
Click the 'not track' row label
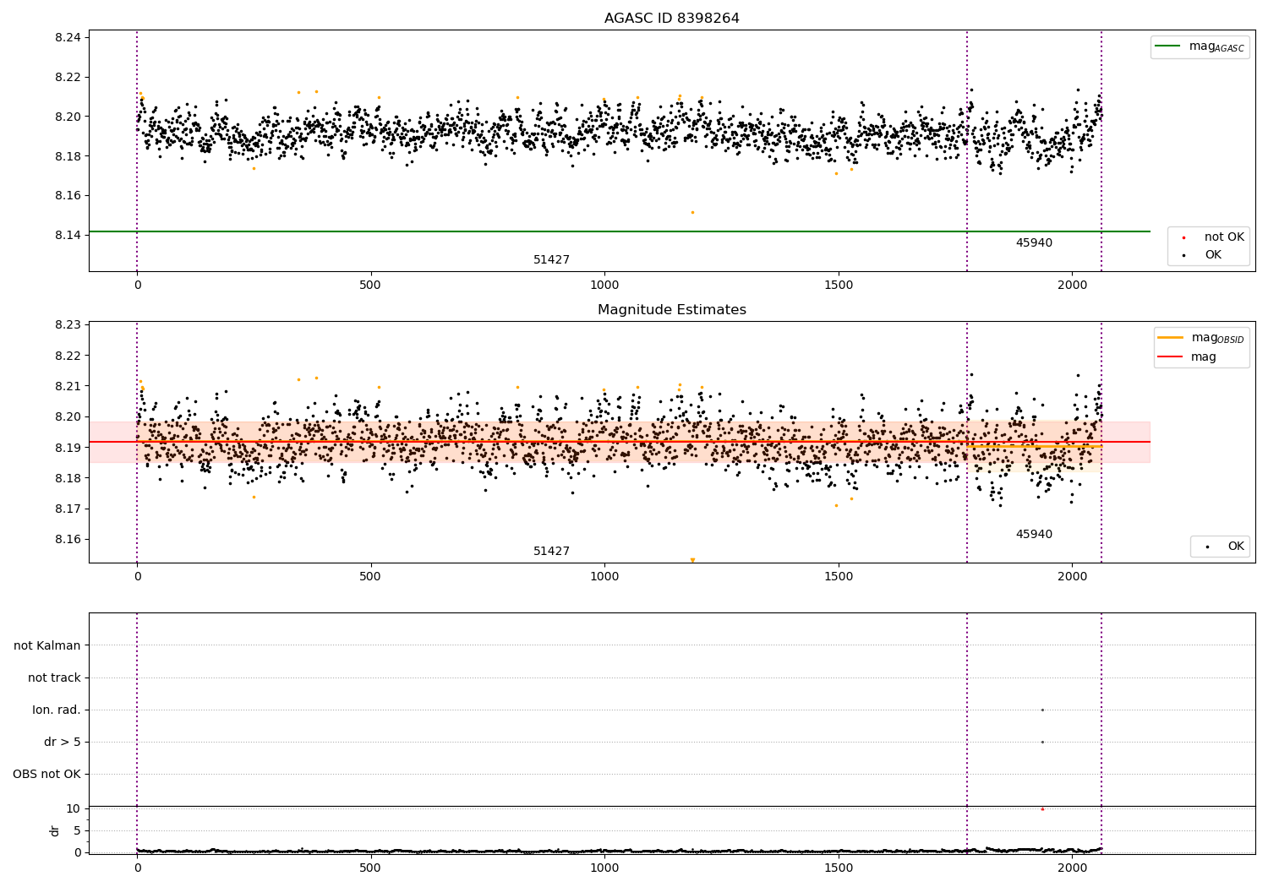pos(54,677)
